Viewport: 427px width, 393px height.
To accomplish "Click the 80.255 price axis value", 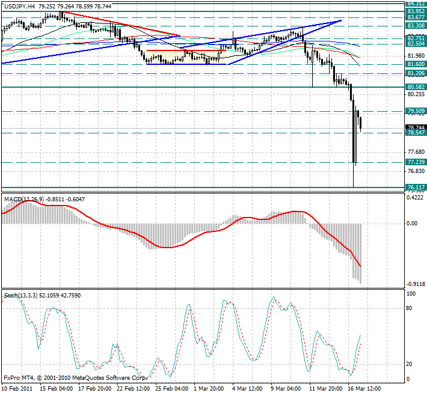I will [x=416, y=94].
